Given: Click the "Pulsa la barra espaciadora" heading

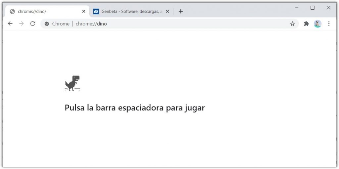Looking at the screenshot, I should tap(134, 108).
